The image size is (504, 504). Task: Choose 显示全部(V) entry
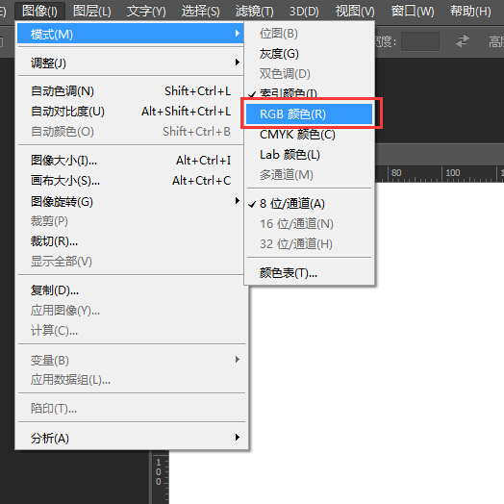pyautogui.click(x=131, y=261)
